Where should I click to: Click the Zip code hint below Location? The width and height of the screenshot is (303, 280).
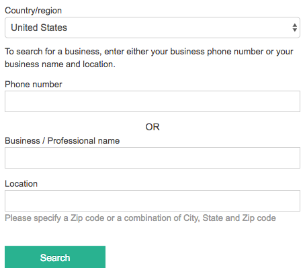pos(140,218)
